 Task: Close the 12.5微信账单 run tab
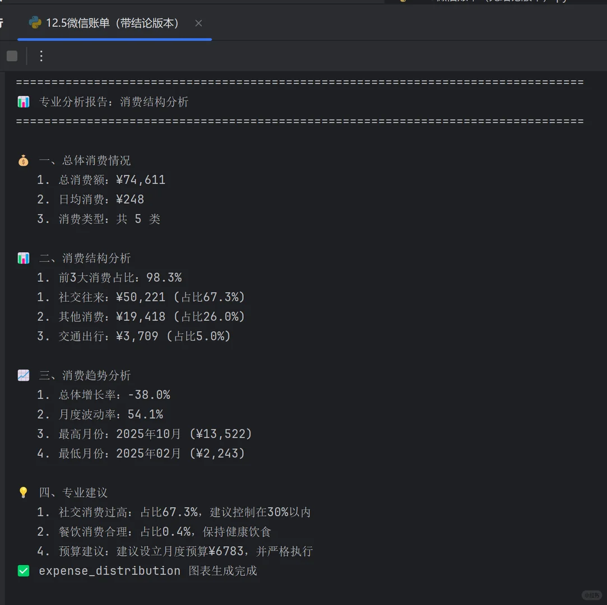pos(198,24)
